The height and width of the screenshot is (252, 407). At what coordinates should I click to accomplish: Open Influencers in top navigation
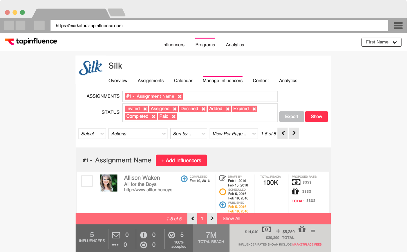coord(173,45)
